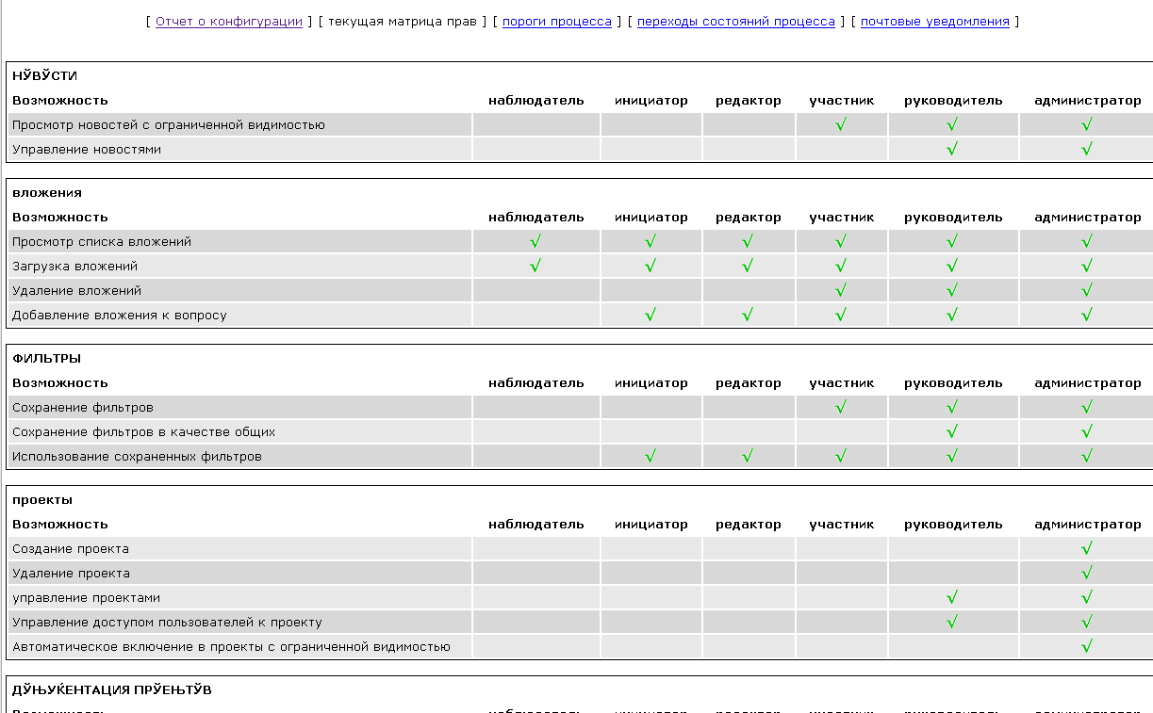This screenshot has width=1153, height=713.
Task: Select row Просмотр списка вложений
Action: tap(580, 241)
